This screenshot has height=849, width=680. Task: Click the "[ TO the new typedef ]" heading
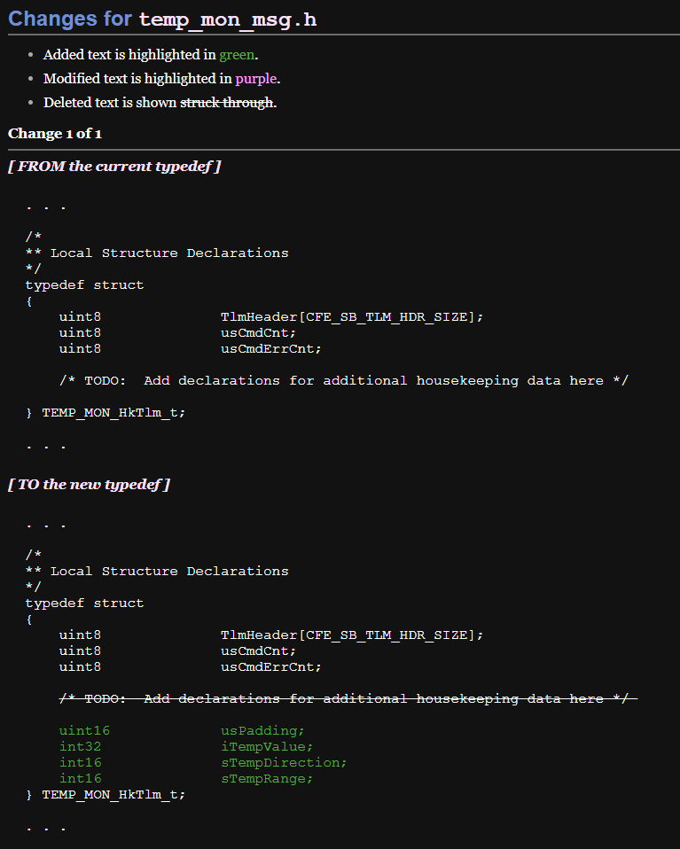(89, 485)
